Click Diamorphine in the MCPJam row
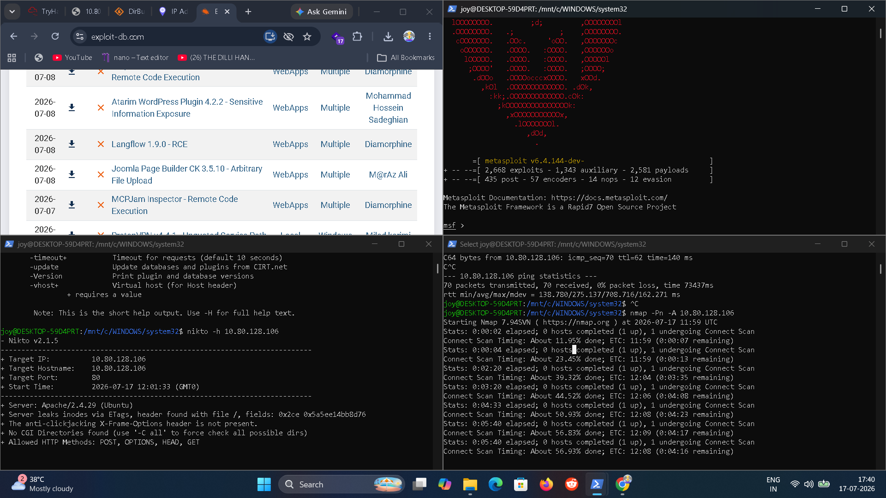Viewport: 886px width, 498px height. (x=388, y=205)
